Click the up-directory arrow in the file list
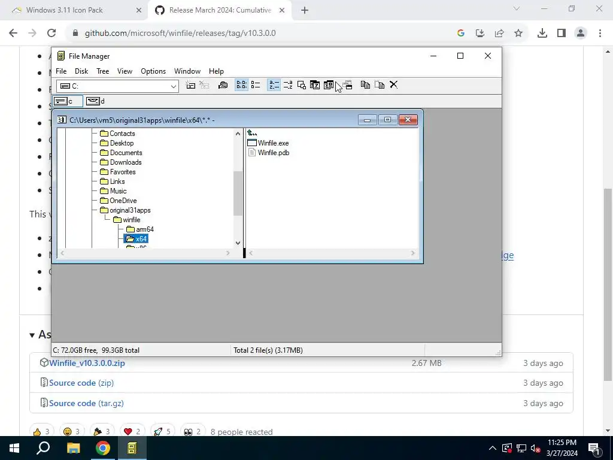Viewport: 613px width, 460px height. tap(252, 134)
